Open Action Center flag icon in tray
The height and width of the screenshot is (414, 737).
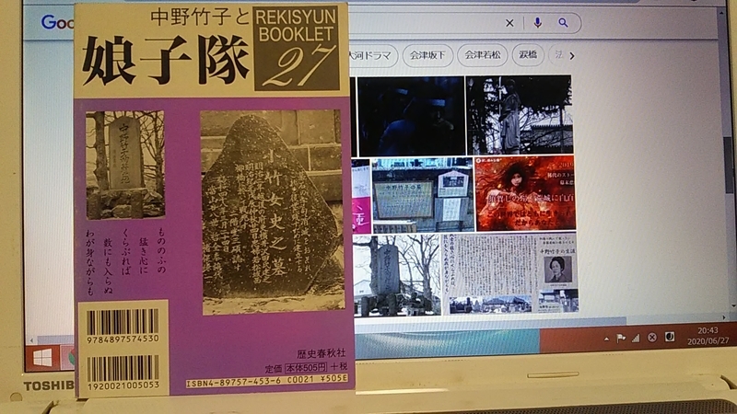(x=621, y=338)
